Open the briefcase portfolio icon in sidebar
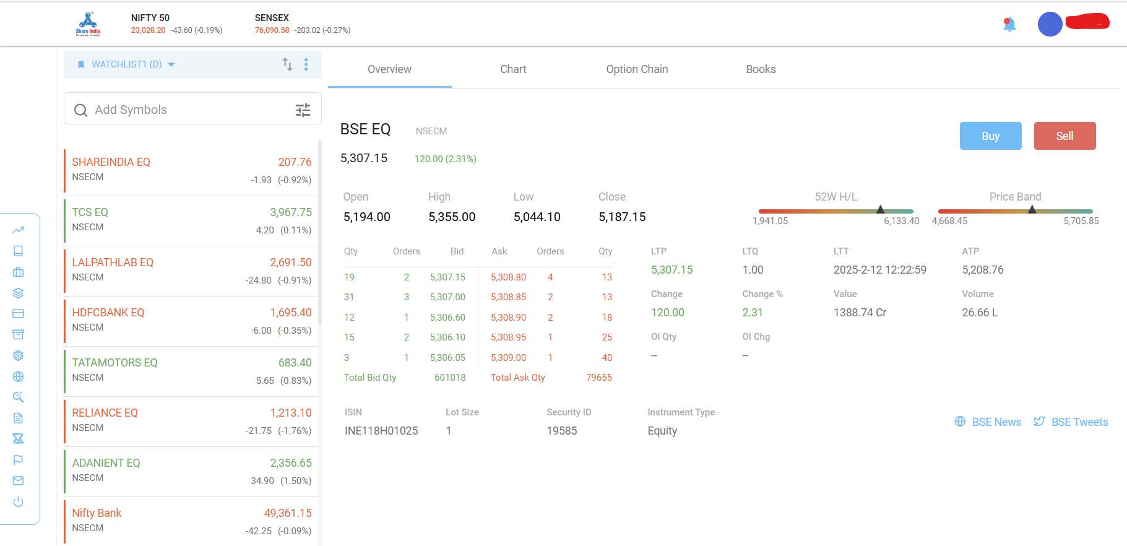1127x546 pixels. [x=18, y=272]
